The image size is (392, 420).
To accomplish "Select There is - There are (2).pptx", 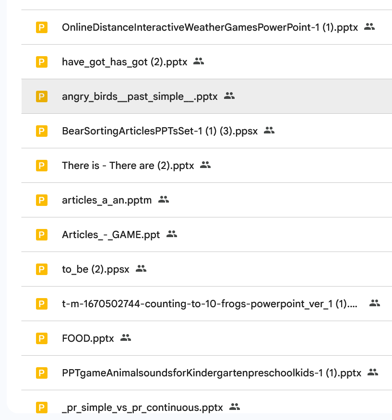I will click(128, 166).
